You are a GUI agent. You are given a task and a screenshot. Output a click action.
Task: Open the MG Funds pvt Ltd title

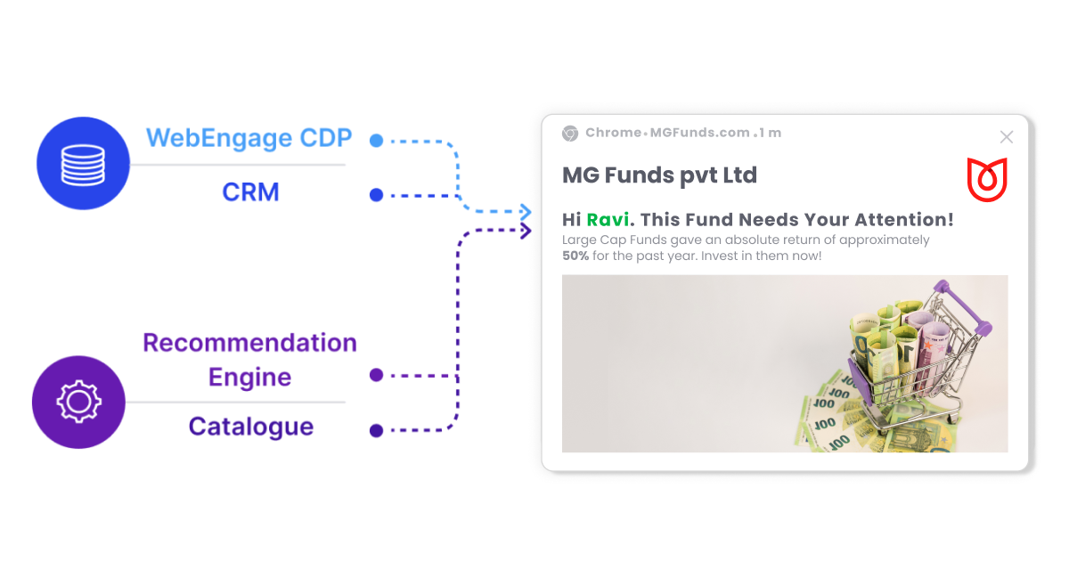[659, 175]
